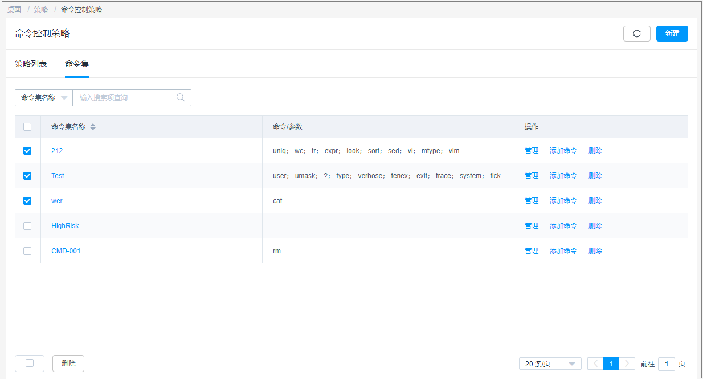Uncheck the 212 row checkbox
The image size is (703, 379).
click(x=27, y=151)
